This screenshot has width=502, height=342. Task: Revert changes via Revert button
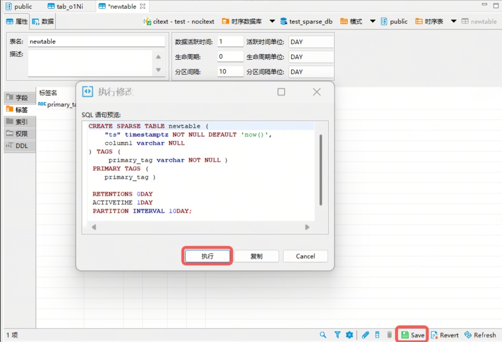coord(445,335)
